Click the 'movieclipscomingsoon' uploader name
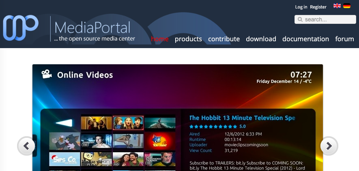This screenshot has width=359, height=171. tap(246, 145)
